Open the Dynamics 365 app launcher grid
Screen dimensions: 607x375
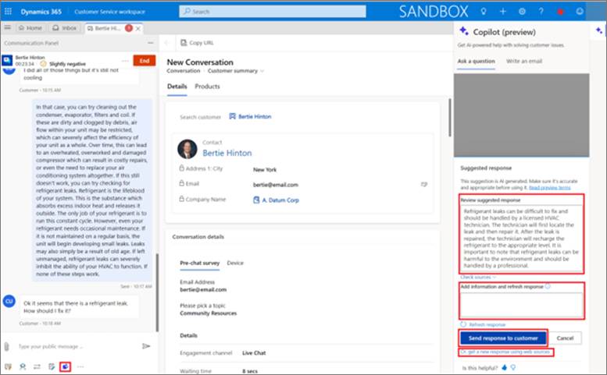9,12
